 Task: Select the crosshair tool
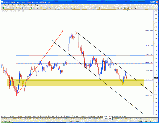[x=99, y=8]
